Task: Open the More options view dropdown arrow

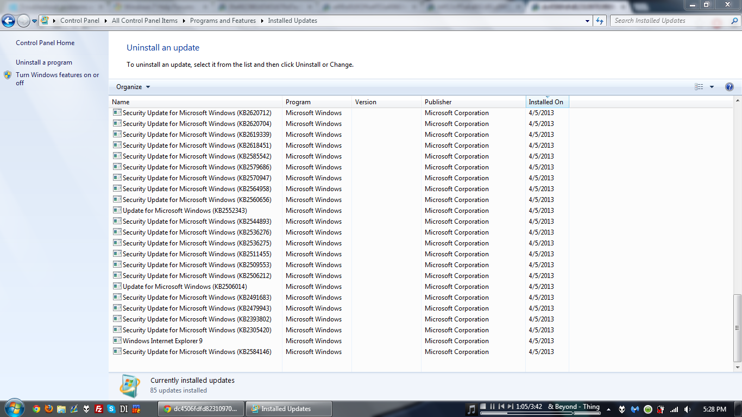Action: click(x=712, y=87)
